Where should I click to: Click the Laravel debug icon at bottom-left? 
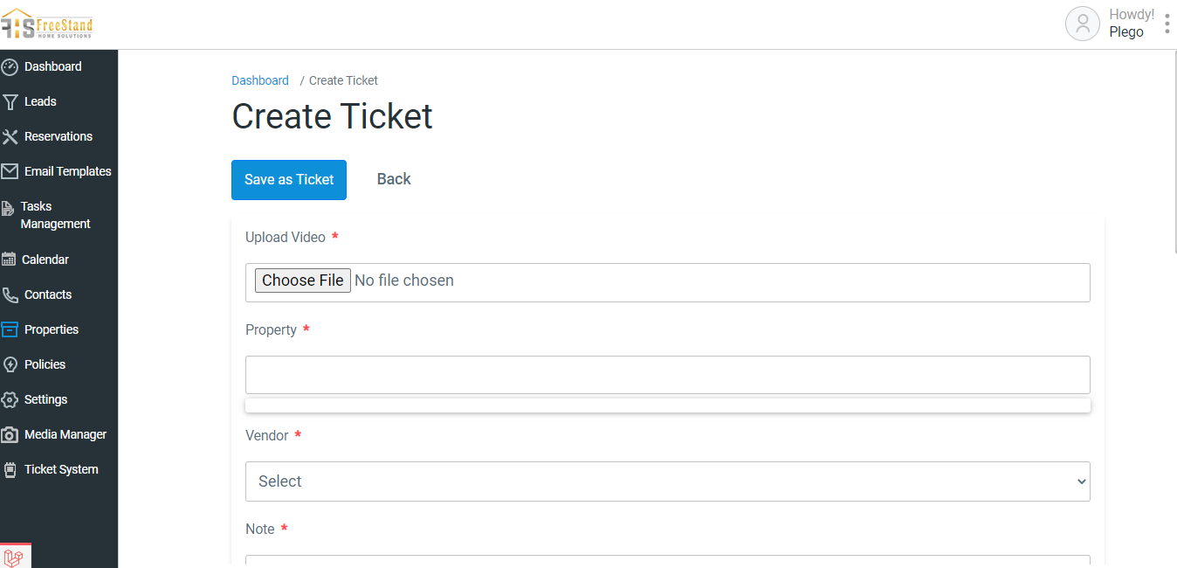click(x=14, y=557)
